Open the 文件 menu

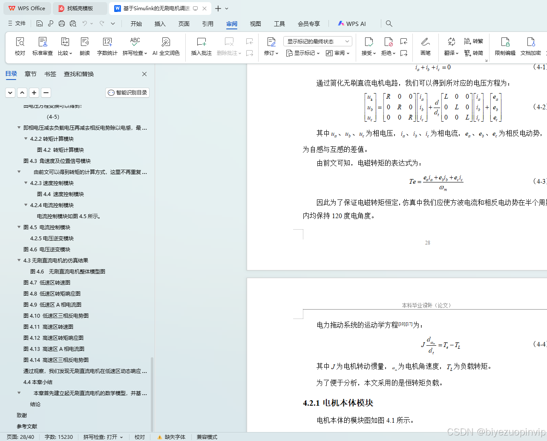tap(17, 23)
